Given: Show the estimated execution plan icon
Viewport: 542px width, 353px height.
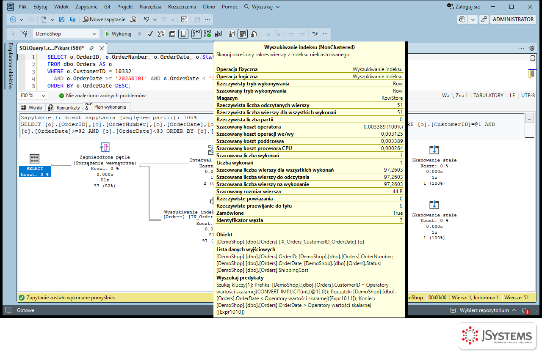Looking at the screenshot, I should point(161,34).
